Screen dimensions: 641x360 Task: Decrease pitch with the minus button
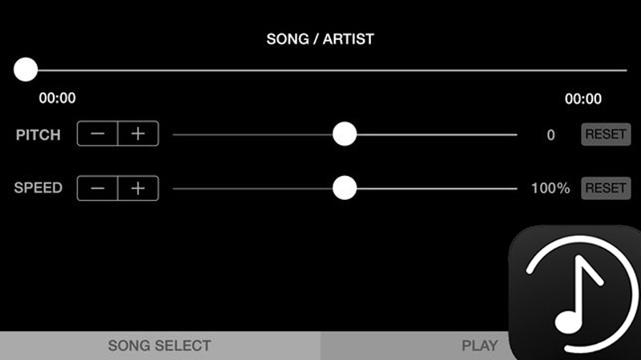coord(98,134)
